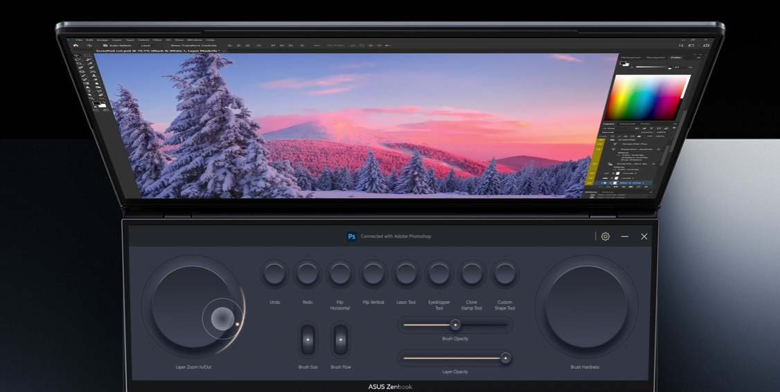Open the Auto-Select Layer dropdown
Viewport: 780px width, 392px height.
149,45
